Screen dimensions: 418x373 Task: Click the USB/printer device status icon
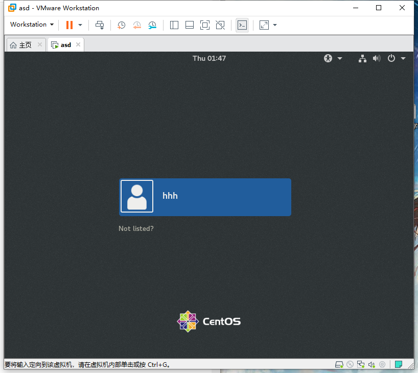coord(382,364)
